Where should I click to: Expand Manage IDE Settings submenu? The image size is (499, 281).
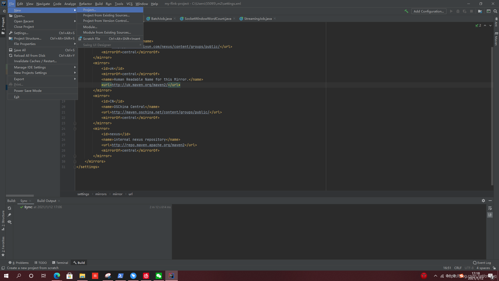pyautogui.click(x=43, y=67)
